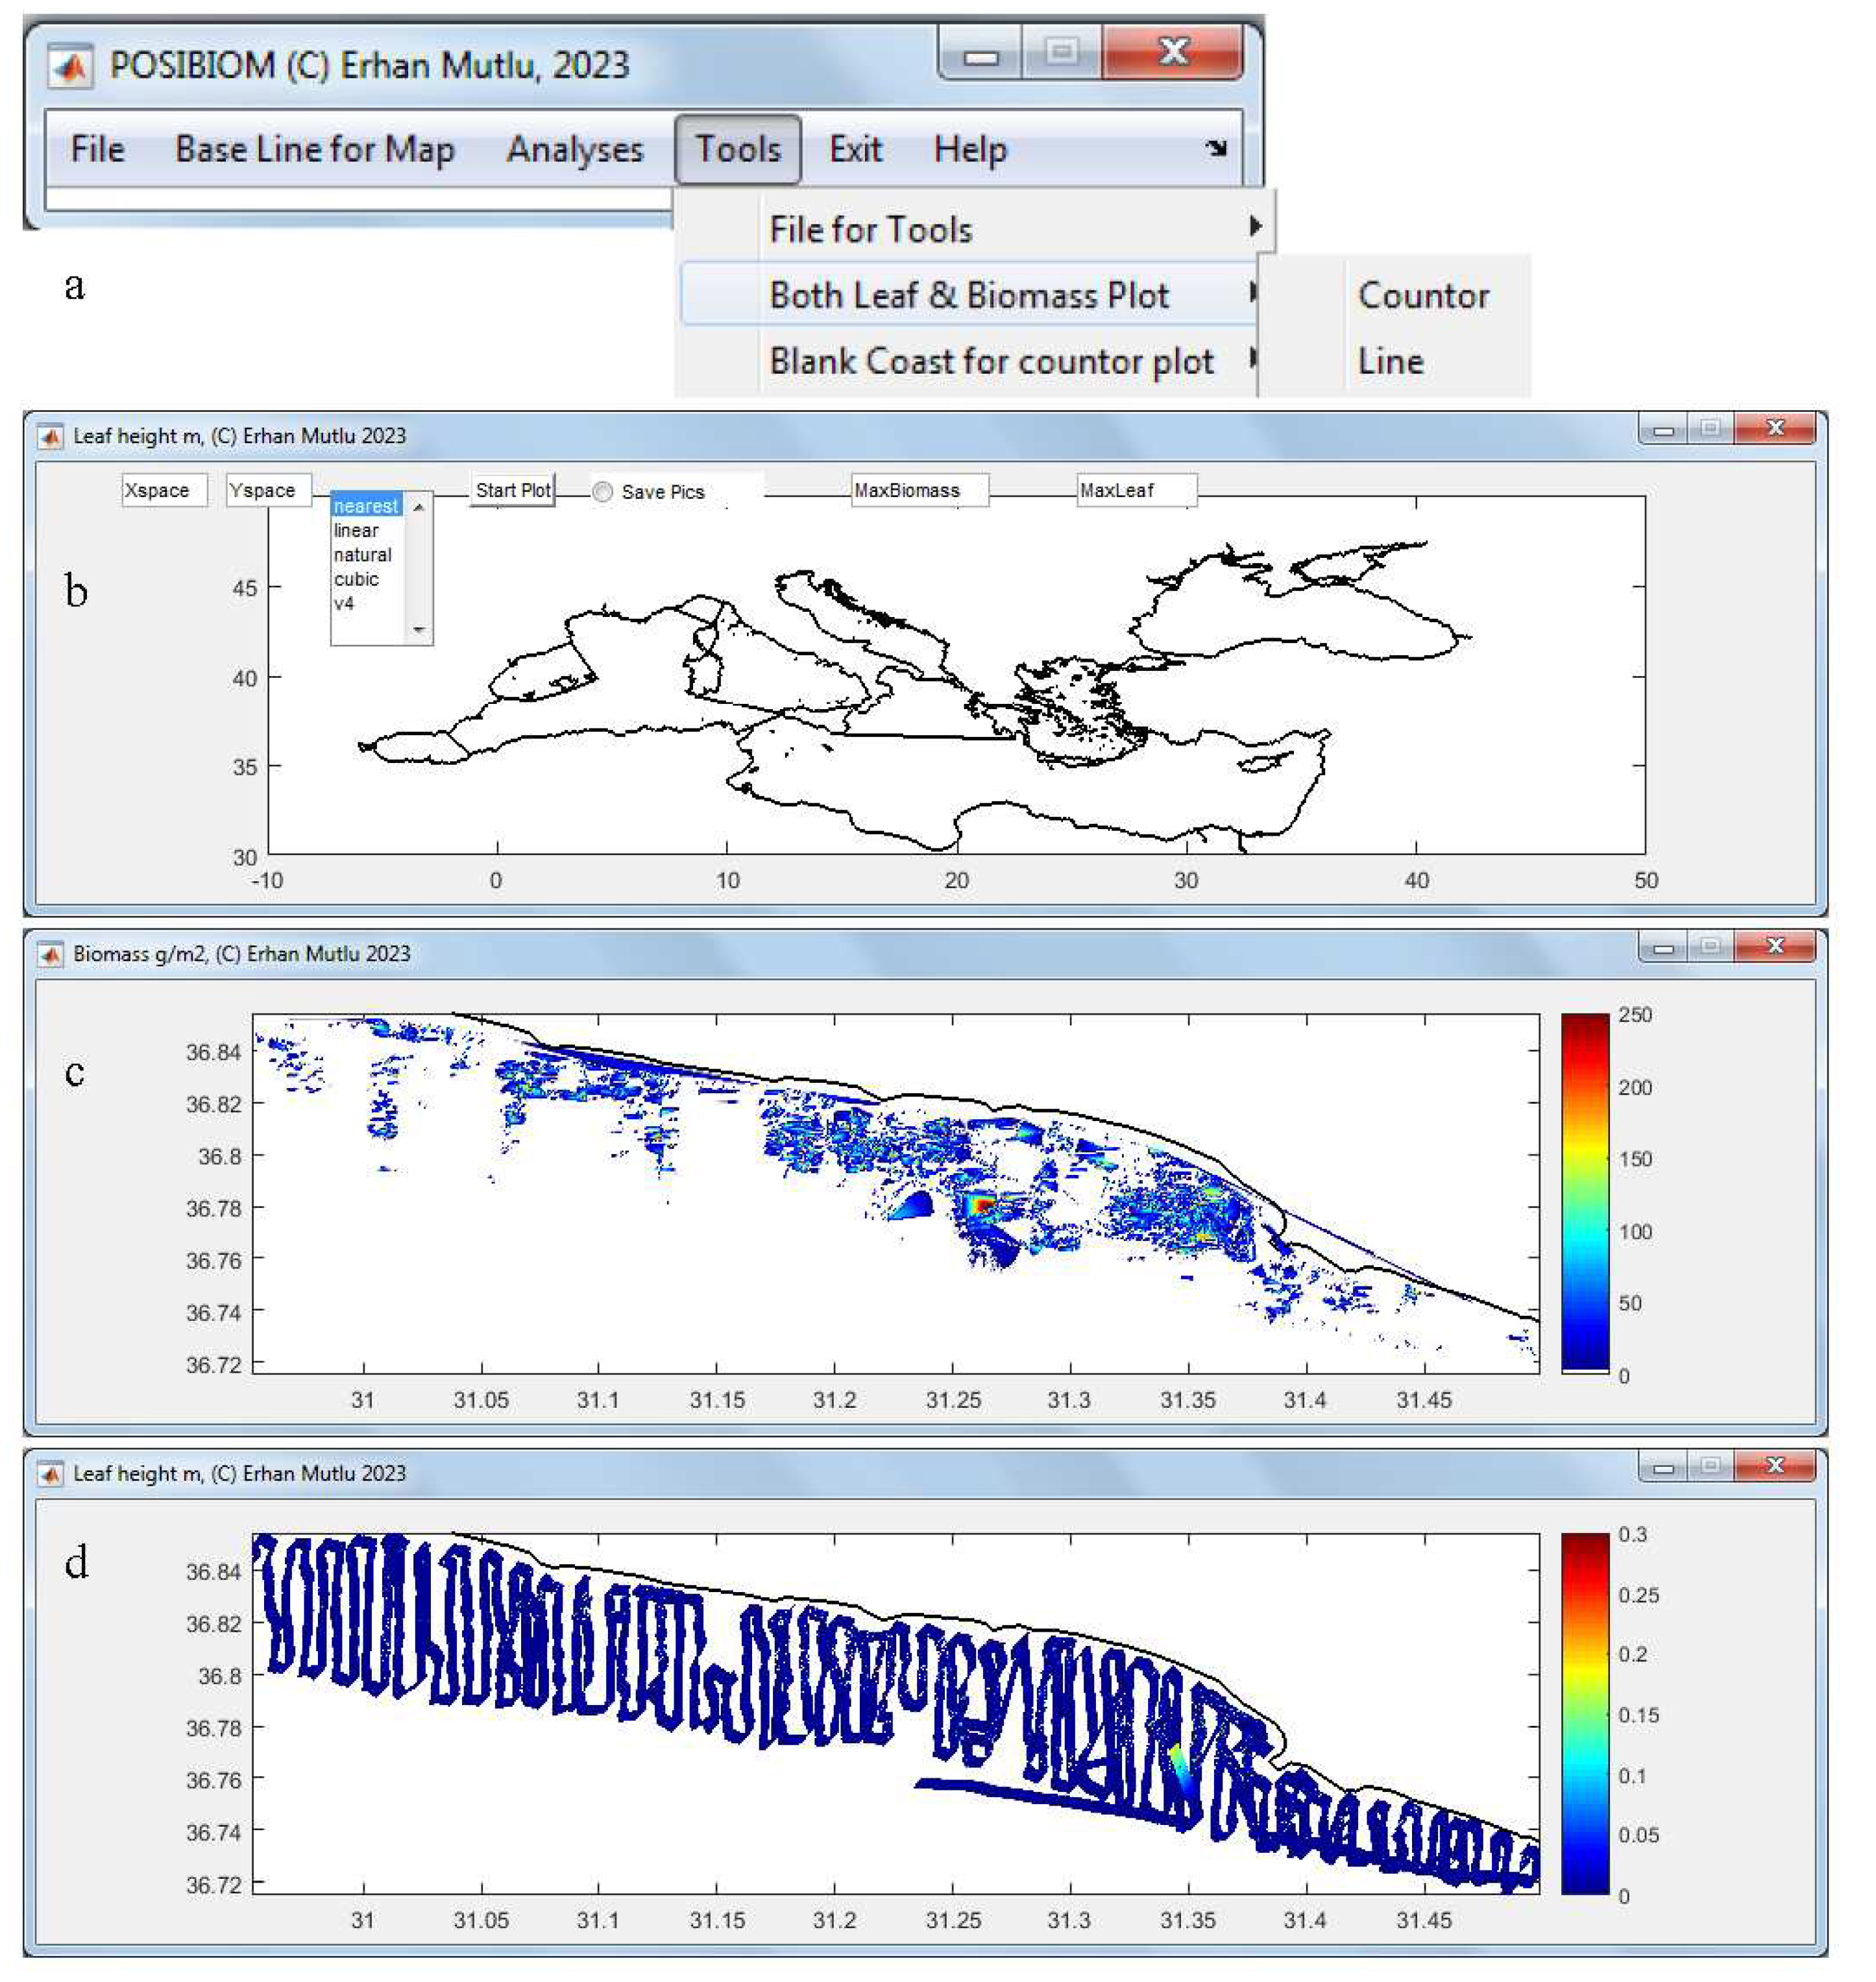Choose cubic from the interpolation list

tap(357, 579)
